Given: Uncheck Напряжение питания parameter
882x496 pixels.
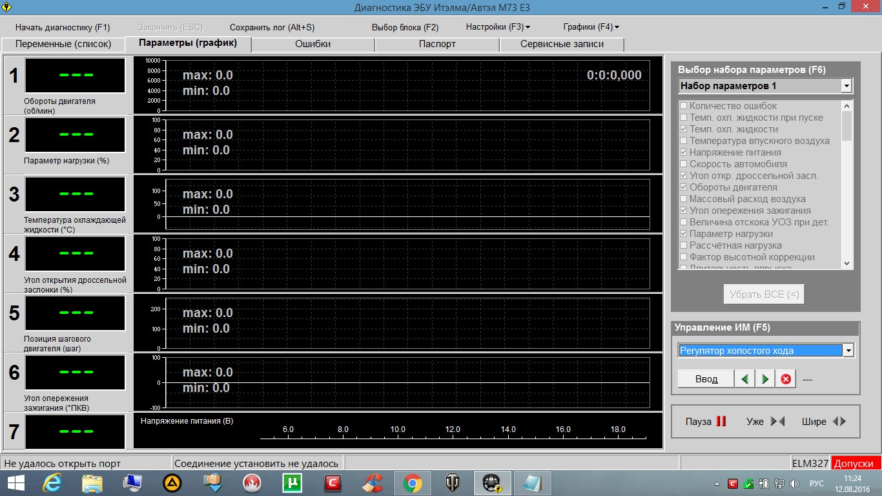Looking at the screenshot, I should 684,152.
